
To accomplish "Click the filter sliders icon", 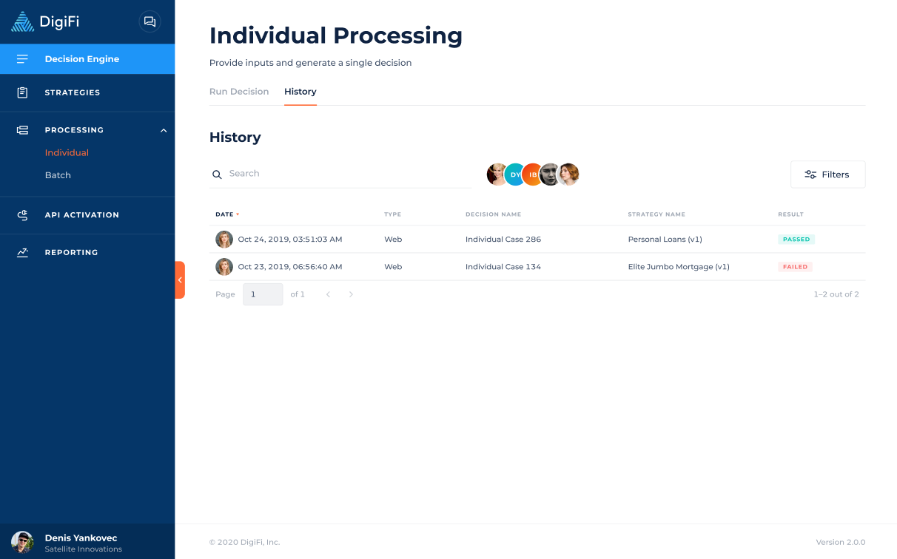I will (x=810, y=175).
